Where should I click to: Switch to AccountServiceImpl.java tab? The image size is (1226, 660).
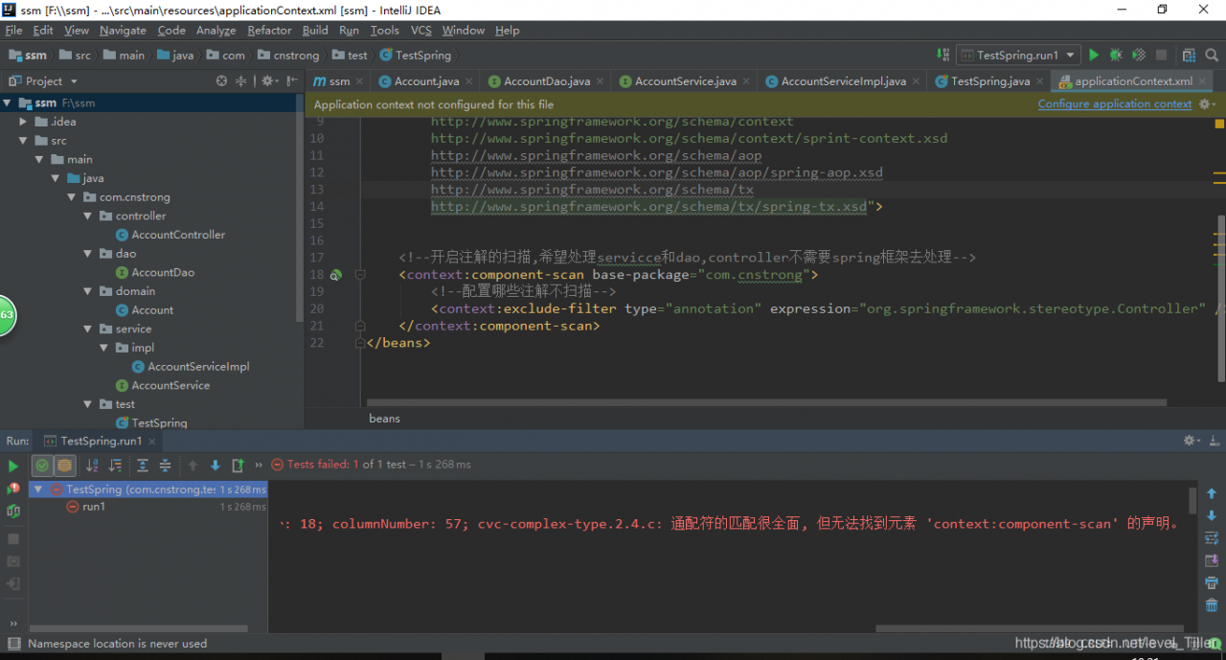click(843, 81)
